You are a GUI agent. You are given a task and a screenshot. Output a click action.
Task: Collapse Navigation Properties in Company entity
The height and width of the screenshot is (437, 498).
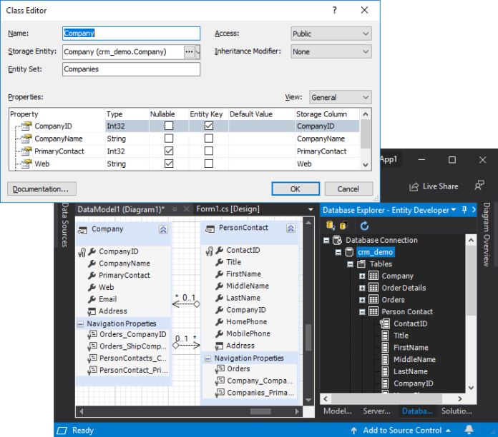coord(80,324)
